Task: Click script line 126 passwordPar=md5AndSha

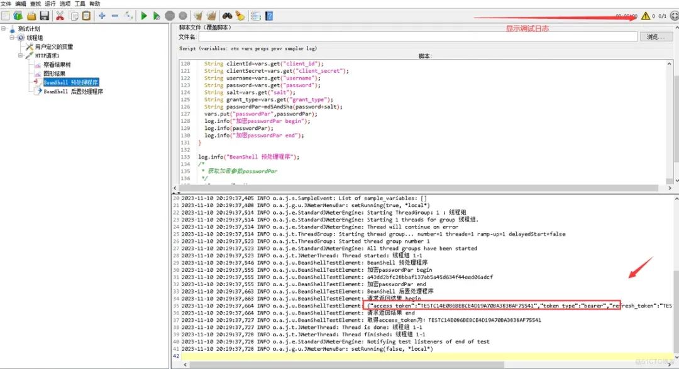Action: tap(273, 107)
